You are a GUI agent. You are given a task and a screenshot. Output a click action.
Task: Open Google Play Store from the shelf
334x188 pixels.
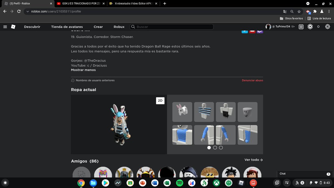(105, 183)
